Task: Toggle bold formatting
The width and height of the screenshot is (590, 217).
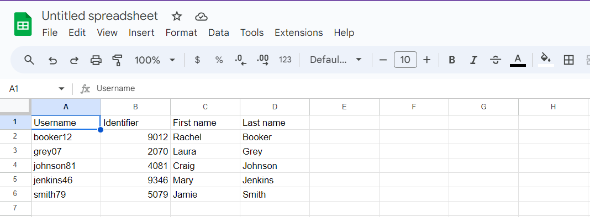Action: pyautogui.click(x=452, y=60)
